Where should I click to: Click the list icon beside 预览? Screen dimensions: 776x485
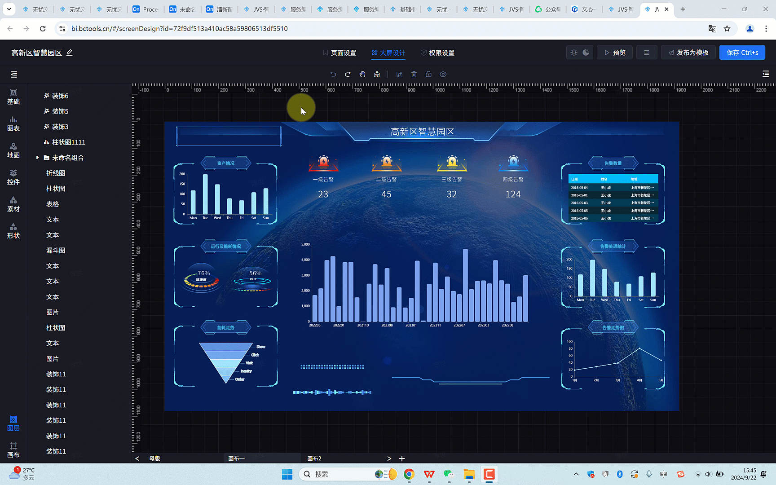(x=647, y=53)
